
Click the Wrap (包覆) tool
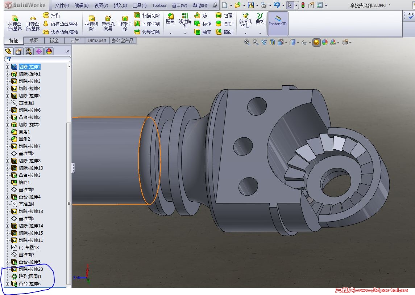(224, 16)
